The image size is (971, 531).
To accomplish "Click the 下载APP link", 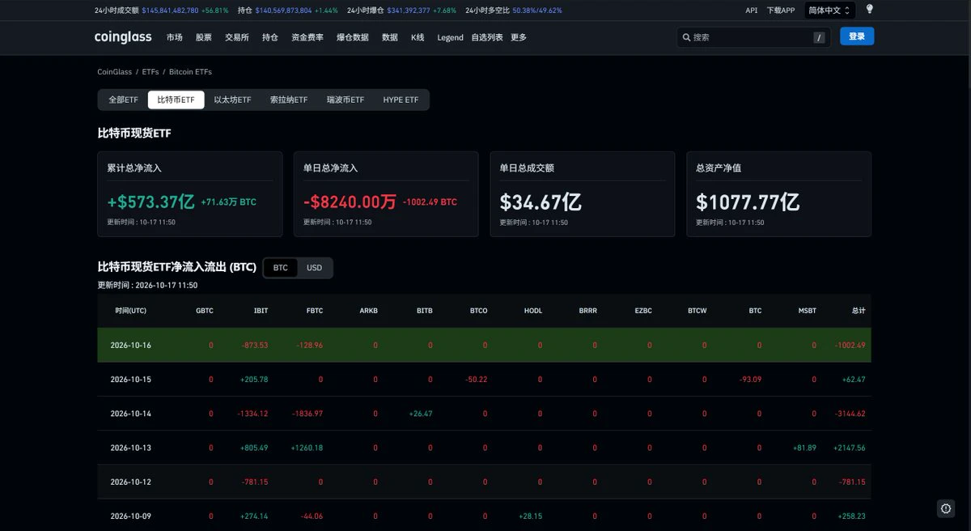I will coord(781,11).
